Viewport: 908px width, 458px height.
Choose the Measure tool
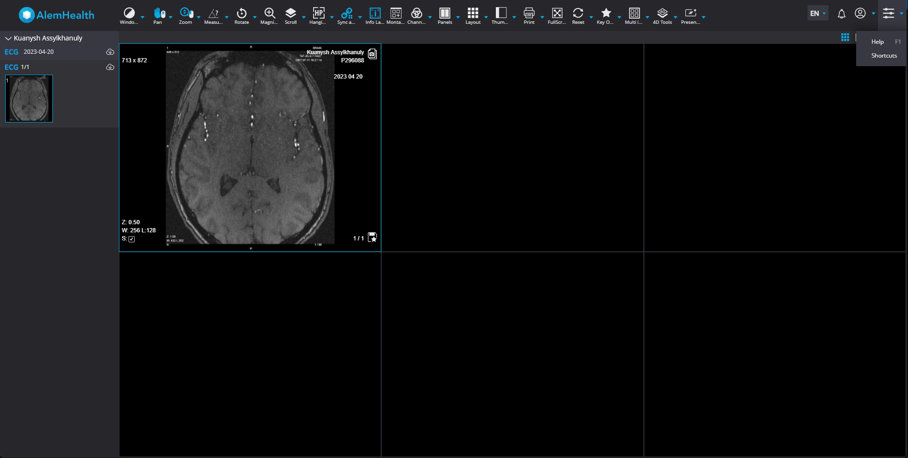point(214,15)
